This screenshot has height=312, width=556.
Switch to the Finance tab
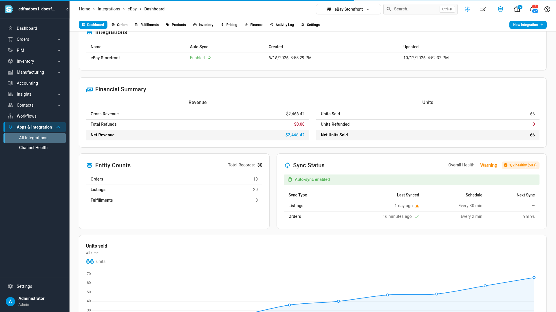click(x=253, y=25)
